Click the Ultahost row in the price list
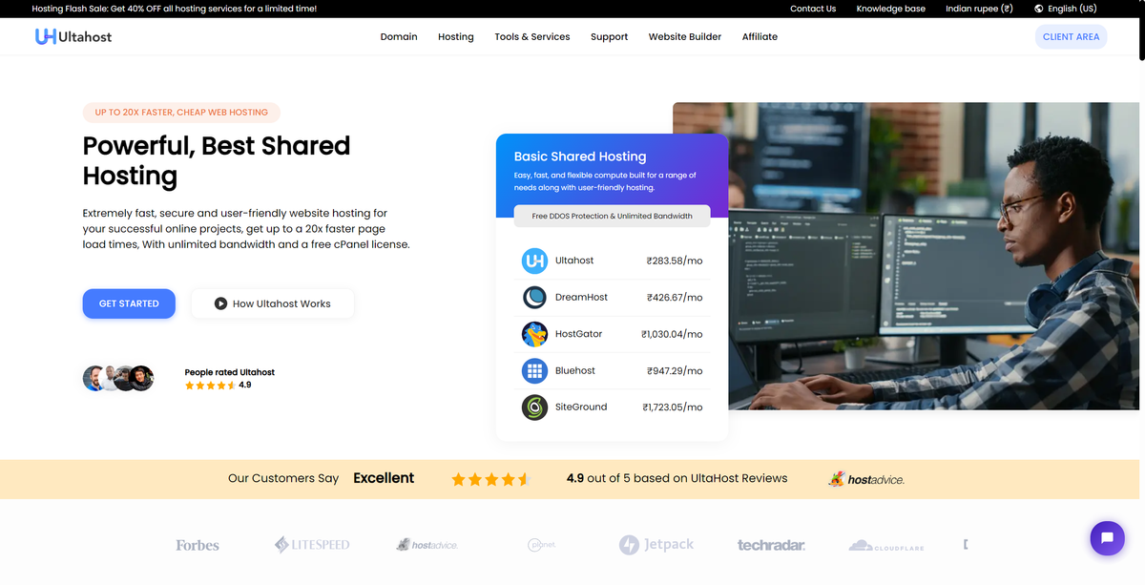 (611, 260)
